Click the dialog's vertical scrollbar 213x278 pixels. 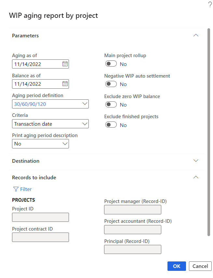click(x=209, y=130)
